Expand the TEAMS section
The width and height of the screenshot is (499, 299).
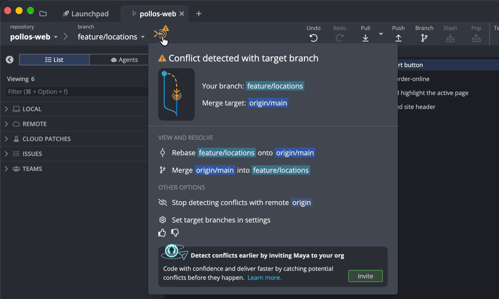tap(6, 169)
